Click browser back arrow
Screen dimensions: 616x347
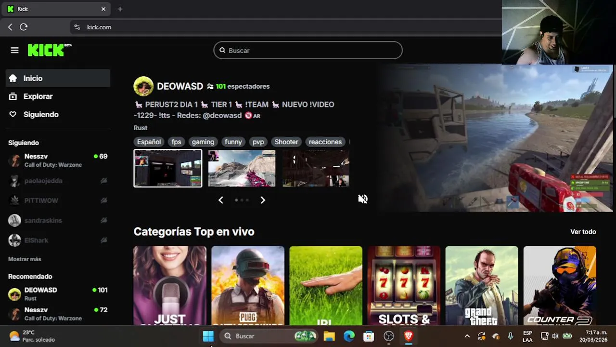(10, 27)
